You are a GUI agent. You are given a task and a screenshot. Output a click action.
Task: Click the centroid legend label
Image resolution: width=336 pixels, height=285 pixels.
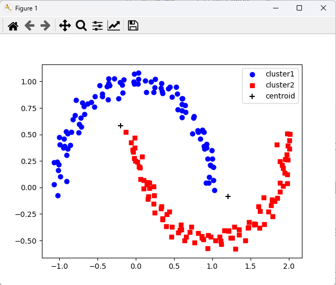tap(280, 96)
